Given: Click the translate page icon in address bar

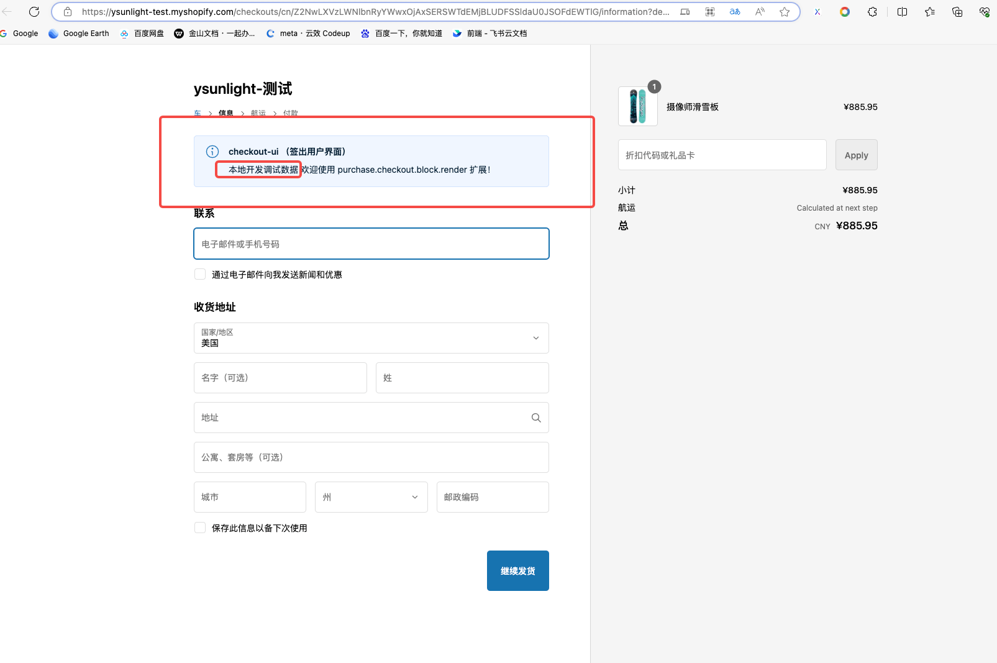Looking at the screenshot, I should (735, 12).
